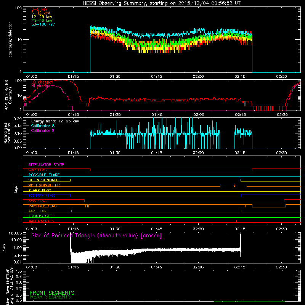Click the '0.7' livetime axis value
The height and width of the screenshot is (305, 305).
19,289
